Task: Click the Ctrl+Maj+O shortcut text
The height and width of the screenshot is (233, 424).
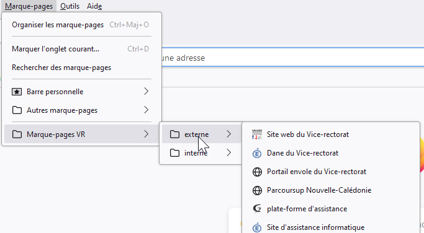Action: click(129, 25)
